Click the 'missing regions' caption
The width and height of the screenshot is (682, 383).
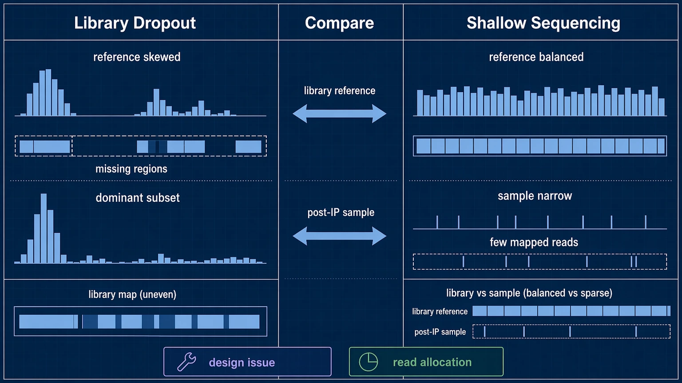[x=131, y=169]
